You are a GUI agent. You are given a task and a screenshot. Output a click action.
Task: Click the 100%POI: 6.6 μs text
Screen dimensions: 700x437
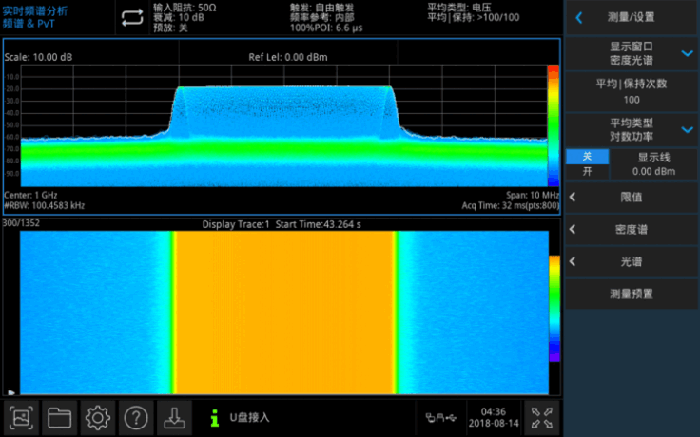point(326,28)
